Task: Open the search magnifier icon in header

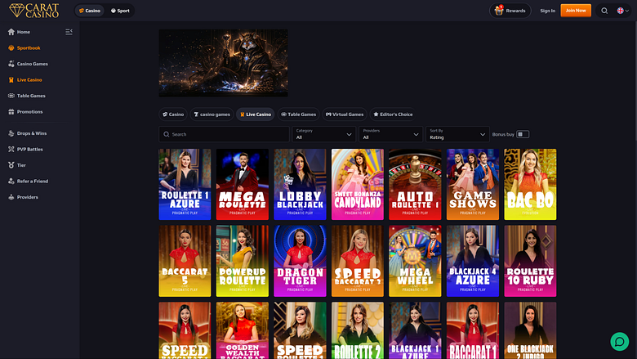Action: coord(604,11)
